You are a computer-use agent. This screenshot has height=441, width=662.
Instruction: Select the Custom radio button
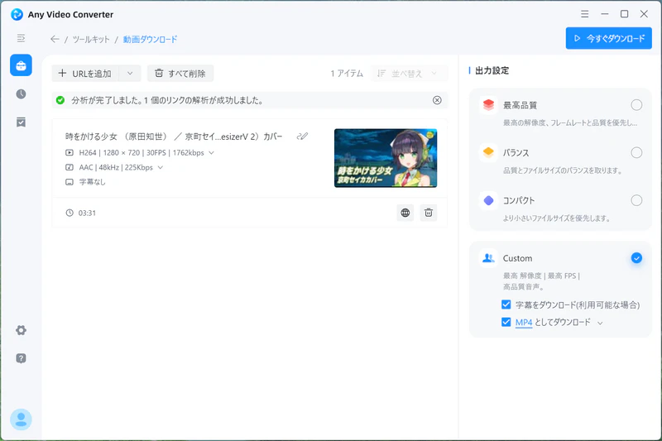click(x=636, y=258)
